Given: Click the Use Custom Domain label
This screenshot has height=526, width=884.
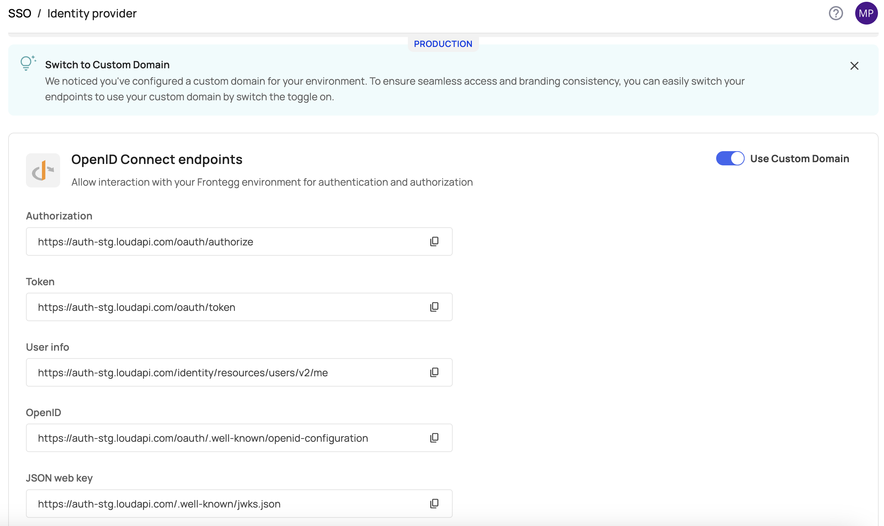Looking at the screenshot, I should [799, 159].
